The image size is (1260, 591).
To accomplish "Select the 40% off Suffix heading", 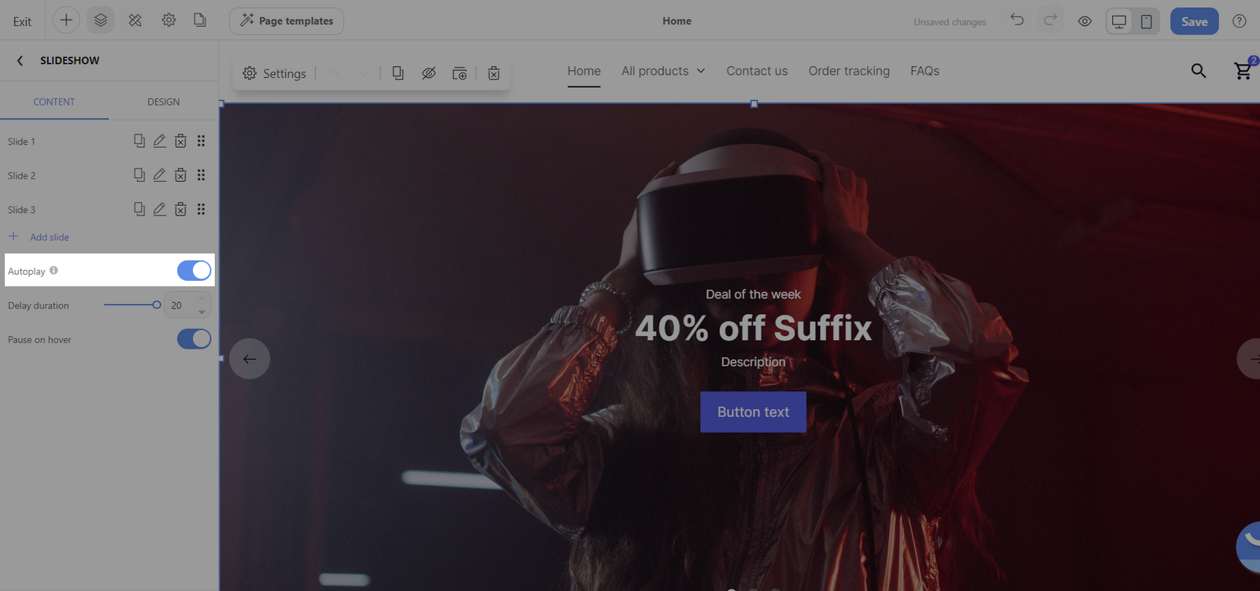I will pos(754,328).
